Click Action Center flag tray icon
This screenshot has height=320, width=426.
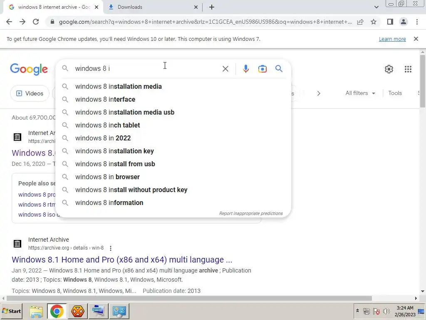pyautogui.click(x=376, y=311)
